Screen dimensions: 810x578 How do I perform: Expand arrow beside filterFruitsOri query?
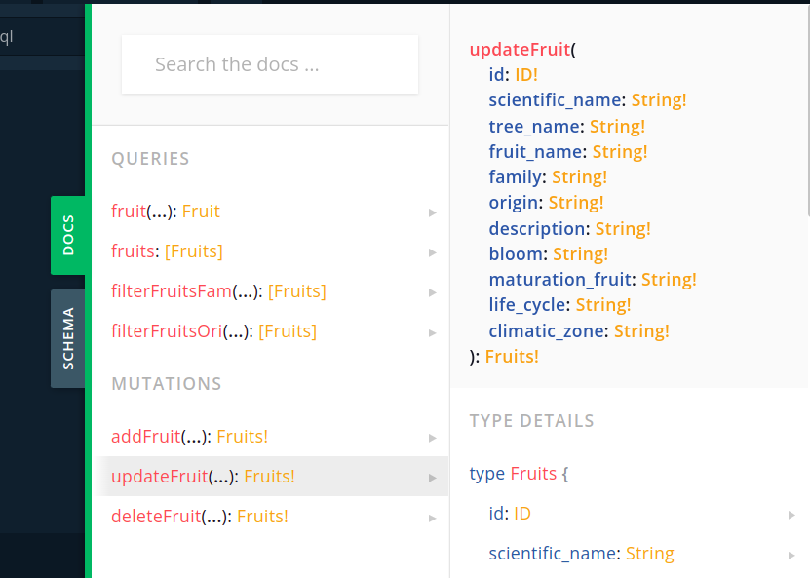(x=432, y=332)
